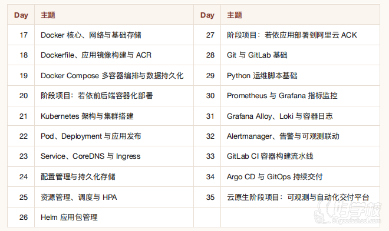Click the Pod, Deployment topic text
This screenshot has height=231, width=389.
(91, 136)
